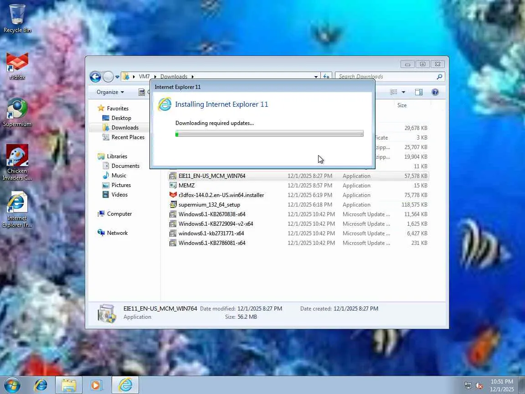The image size is (525, 394).
Task: Switch to the IE11 installer taskbar button
Action: tap(125, 385)
